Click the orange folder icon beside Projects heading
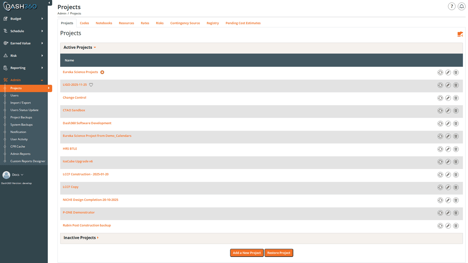This screenshot has width=468, height=263. click(460, 34)
